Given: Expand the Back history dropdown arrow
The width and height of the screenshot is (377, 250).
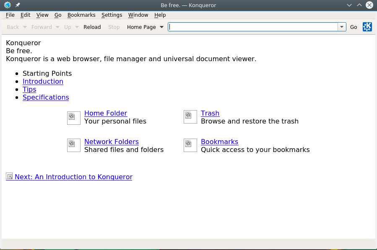Looking at the screenshot, I should tap(25, 27).
